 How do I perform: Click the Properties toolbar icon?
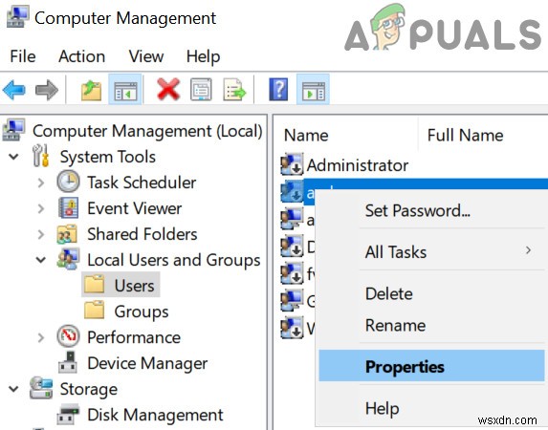click(x=201, y=90)
